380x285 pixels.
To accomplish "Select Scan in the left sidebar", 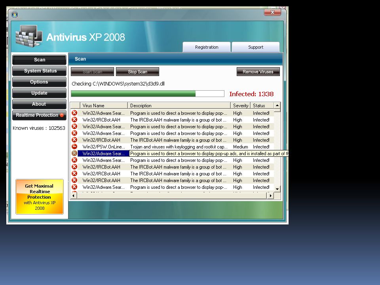I will (x=39, y=60).
